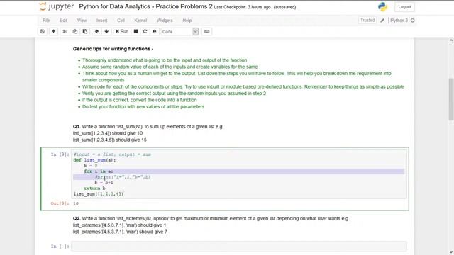Click the Save and Checkpoint toolbar icon
The height and width of the screenshot is (255, 454).
[43, 31]
